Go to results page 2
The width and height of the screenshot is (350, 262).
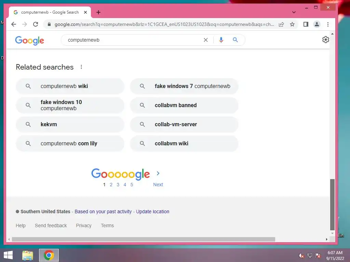coord(111,185)
